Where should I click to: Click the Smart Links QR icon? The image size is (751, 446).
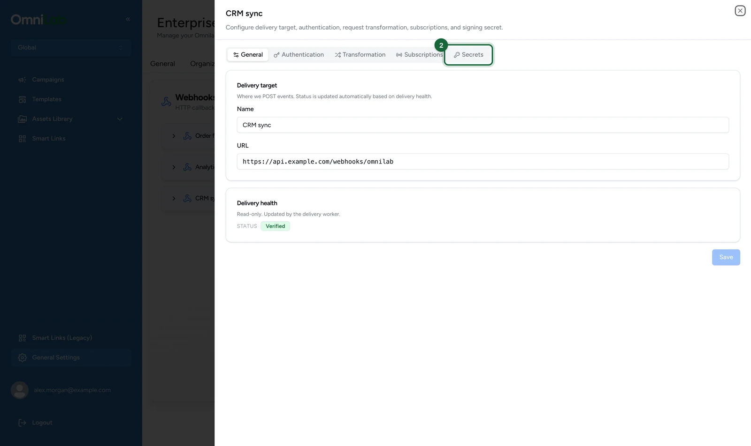click(x=22, y=139)
